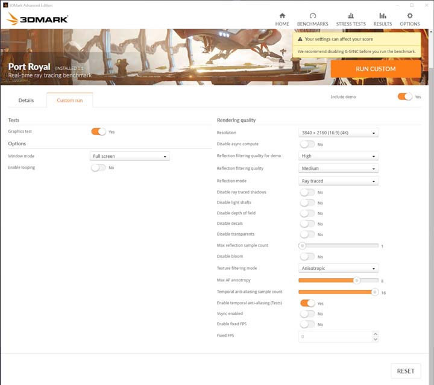Click the Fixed FPS input field
434x385 pixels.
pyautogui.click(x=335, y=337)
